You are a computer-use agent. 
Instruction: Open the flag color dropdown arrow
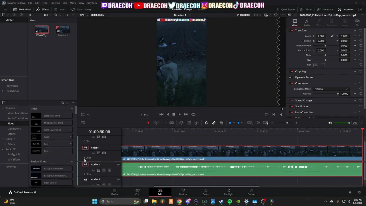[x=234, y=123]
